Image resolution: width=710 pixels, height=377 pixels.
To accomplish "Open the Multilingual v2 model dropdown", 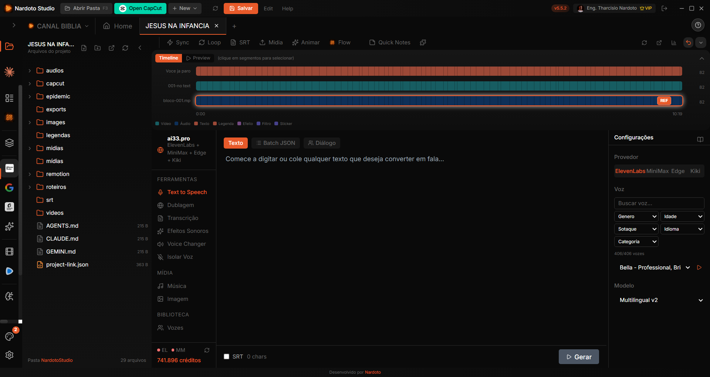I will click(x=659, y=300).
